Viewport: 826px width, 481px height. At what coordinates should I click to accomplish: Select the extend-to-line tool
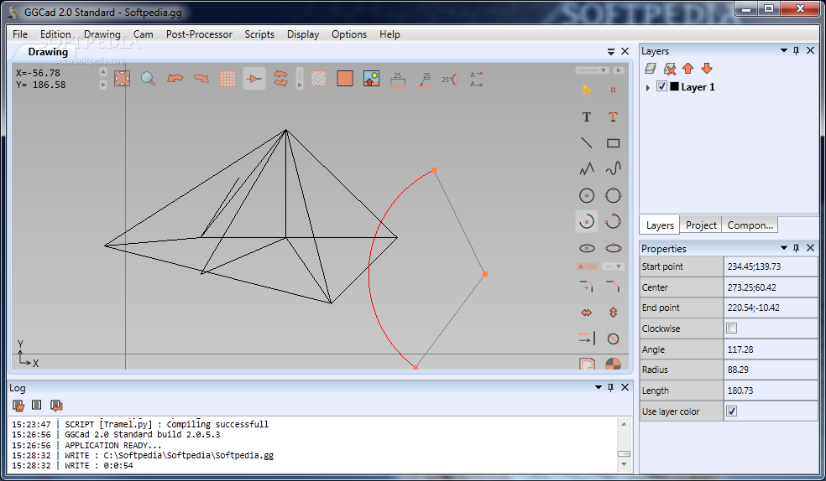click(x=587, y=339)
